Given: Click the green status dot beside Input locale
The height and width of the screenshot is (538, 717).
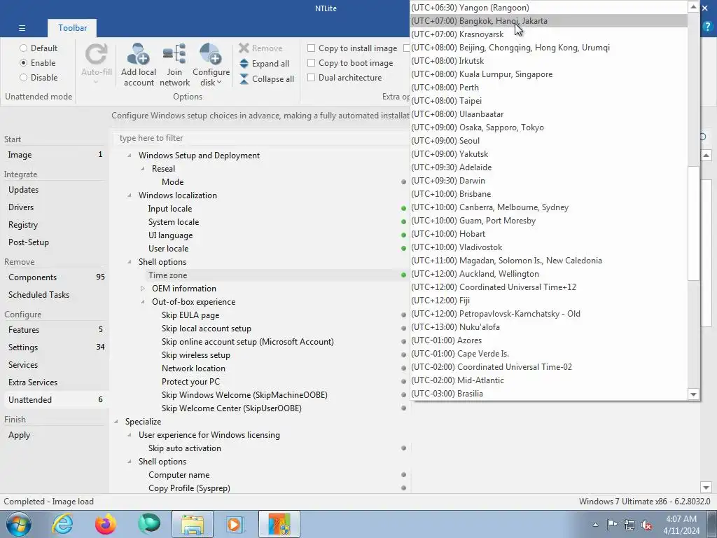Looking at the screenshot, I should 403,208.
